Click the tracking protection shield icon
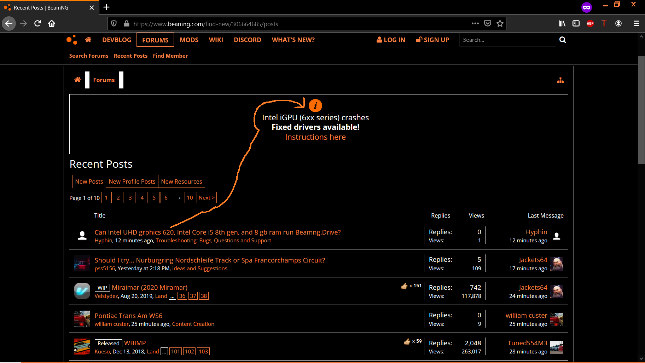The height and width of the screenshot is (363, 645). 114,24
